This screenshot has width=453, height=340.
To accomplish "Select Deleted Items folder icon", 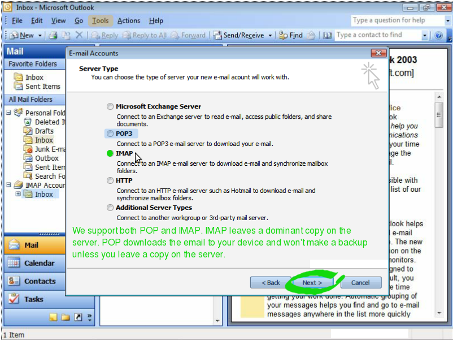I will [x=28, y=122].
